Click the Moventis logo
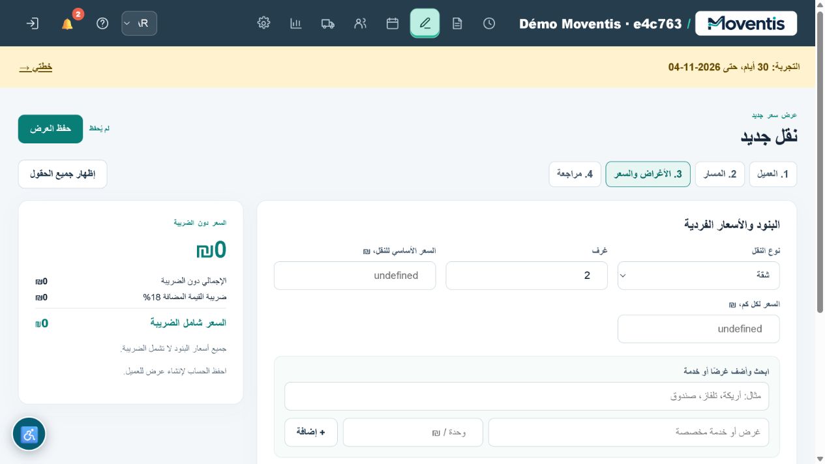The height and width of the screenshot is (464, 825). pos(746,23)
